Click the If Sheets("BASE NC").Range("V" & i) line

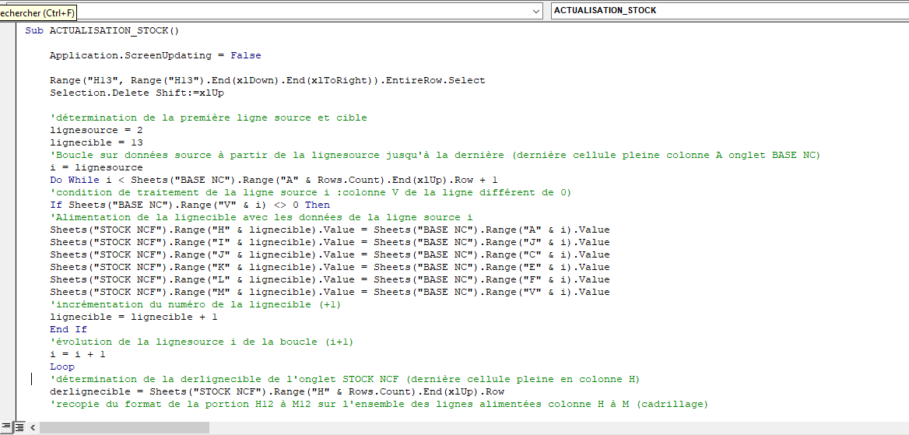190,205
